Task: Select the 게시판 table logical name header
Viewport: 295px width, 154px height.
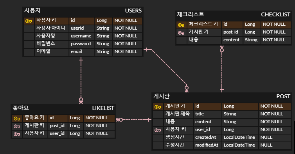Action: tap(162, 96)
